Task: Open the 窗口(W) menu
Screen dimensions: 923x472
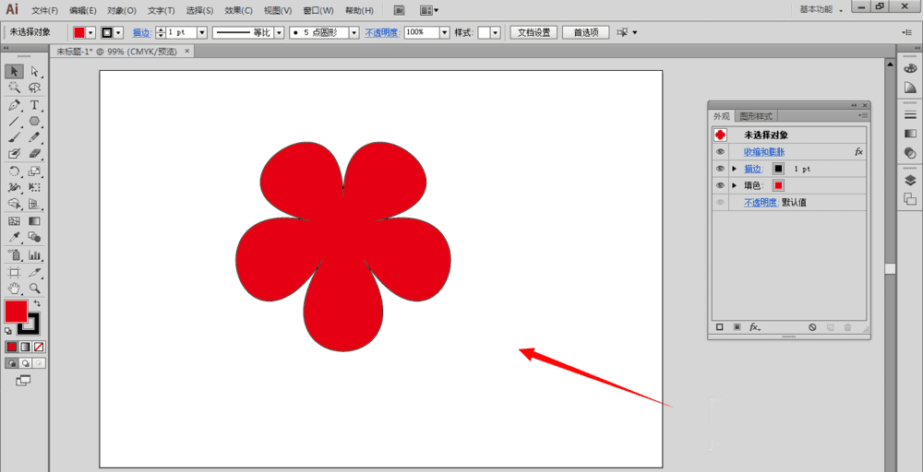Action: pyautogui.click(x=318, y=10)
